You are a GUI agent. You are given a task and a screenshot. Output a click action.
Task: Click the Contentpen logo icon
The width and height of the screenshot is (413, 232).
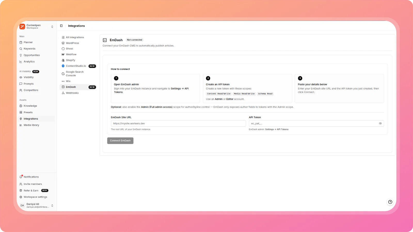point(22,27)
